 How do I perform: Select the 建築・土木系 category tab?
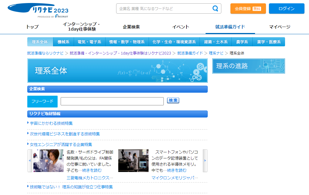click(x=216, y=42)
